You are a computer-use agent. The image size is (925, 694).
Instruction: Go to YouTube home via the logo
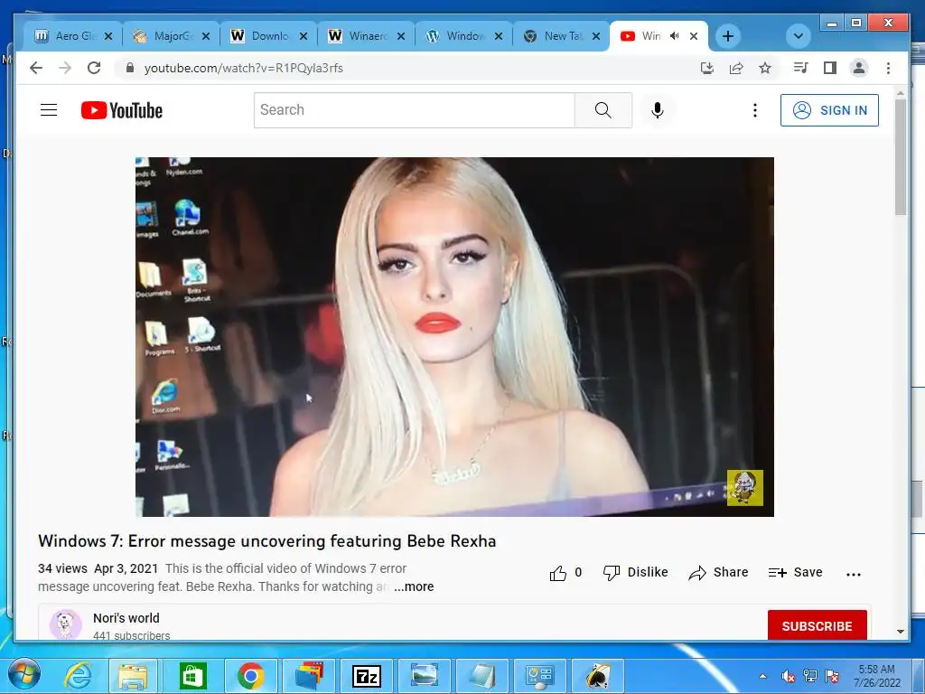pos(122,110)
